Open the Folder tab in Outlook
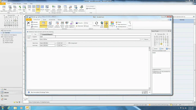The height and width of the screenshot is (110, 196). [x=25, y=4]
